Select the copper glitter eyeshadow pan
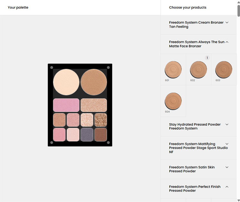The width and height of the screenshot is (240, 202). pos(100,120)
